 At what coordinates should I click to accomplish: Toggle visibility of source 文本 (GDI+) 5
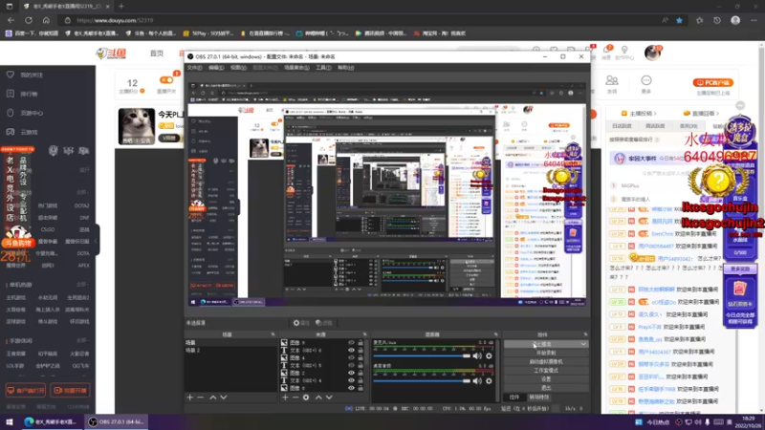pos(351,365)
